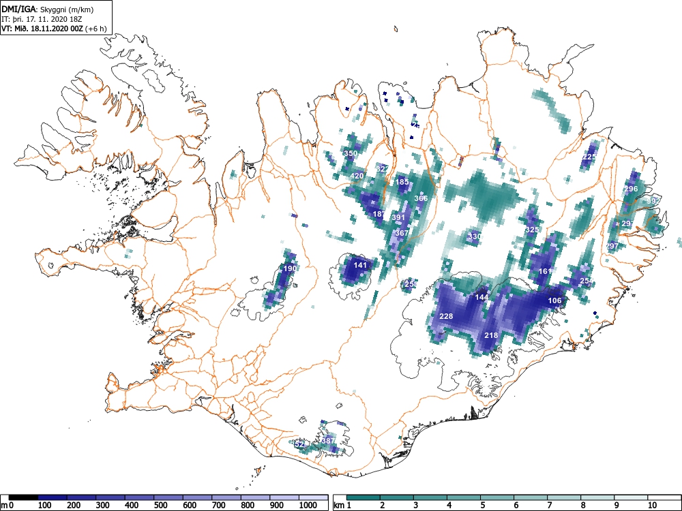Select the 'm 0' legend label

[7, 506]
